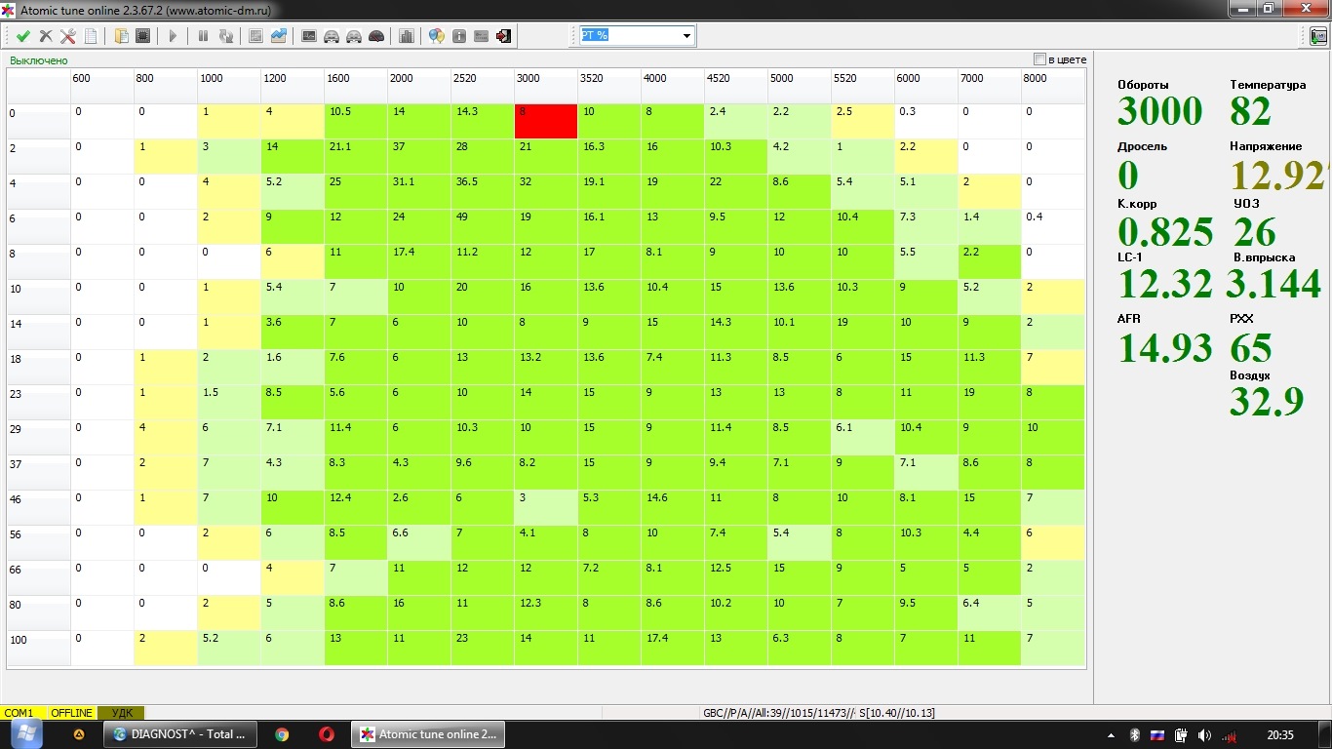Viewport: 1332px width, 749px height.
Task: Open the PT % dropdown arrow
Action: pyautogui.click(x=687, y=36)
